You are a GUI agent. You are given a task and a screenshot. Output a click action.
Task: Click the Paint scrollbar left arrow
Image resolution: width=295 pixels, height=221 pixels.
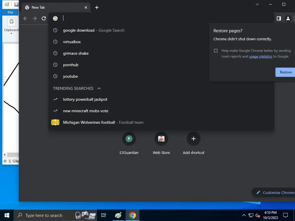click(5, 155)
